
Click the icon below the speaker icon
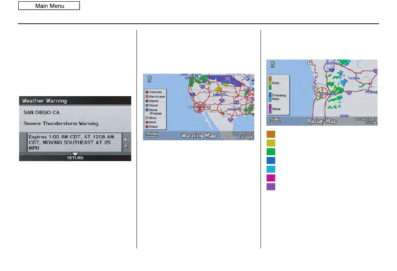[126, 146]
